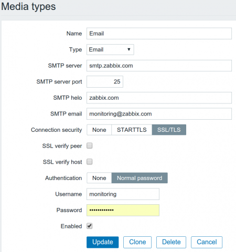Enable the SSL verify host checkbox
Image resolution: width=236 pixels, height=252 pixels.
pos(90,162)
